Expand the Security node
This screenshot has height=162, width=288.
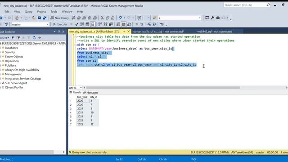[x=1, y=52]
